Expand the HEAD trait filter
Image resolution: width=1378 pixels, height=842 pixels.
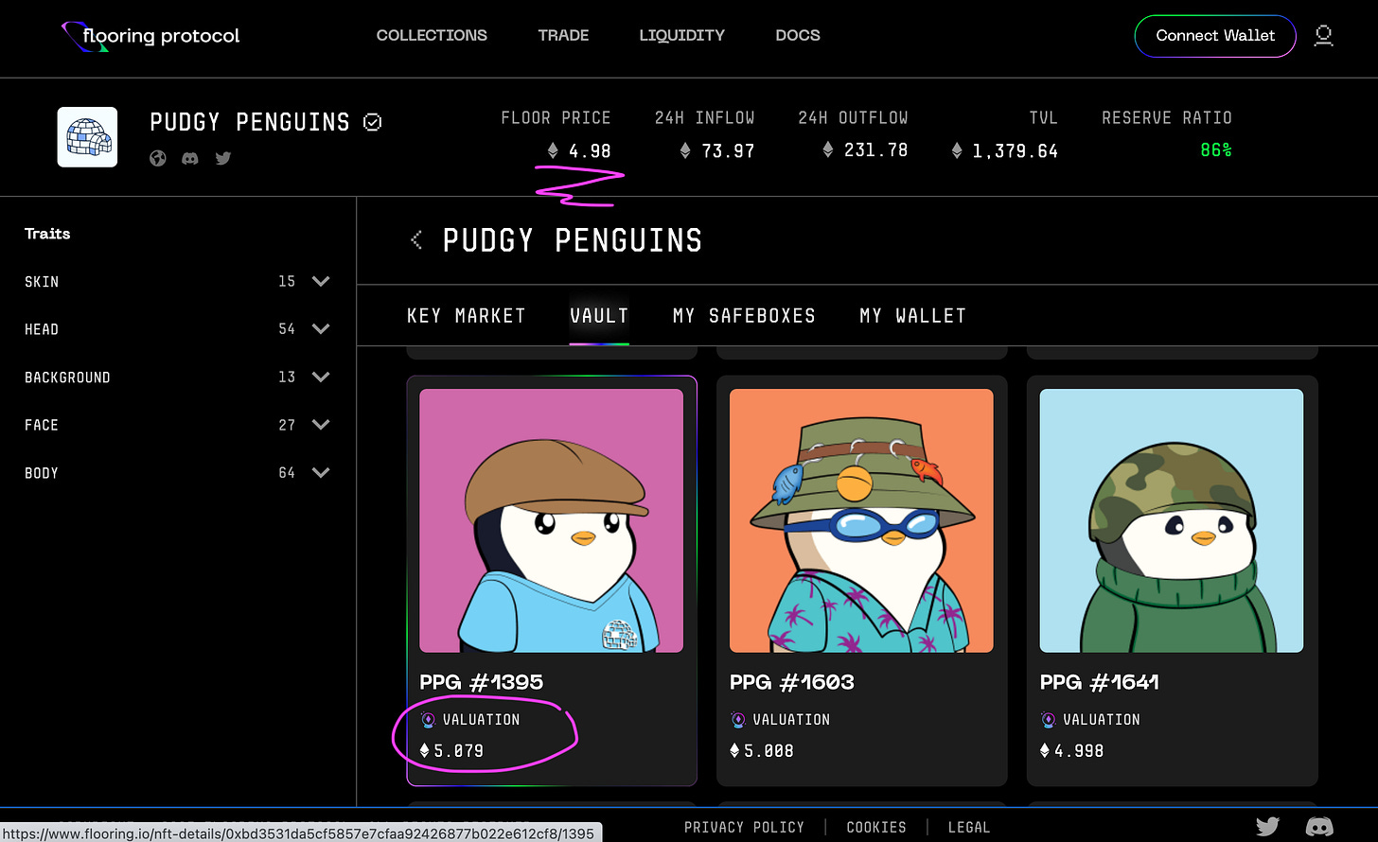(x=321, y=329)
